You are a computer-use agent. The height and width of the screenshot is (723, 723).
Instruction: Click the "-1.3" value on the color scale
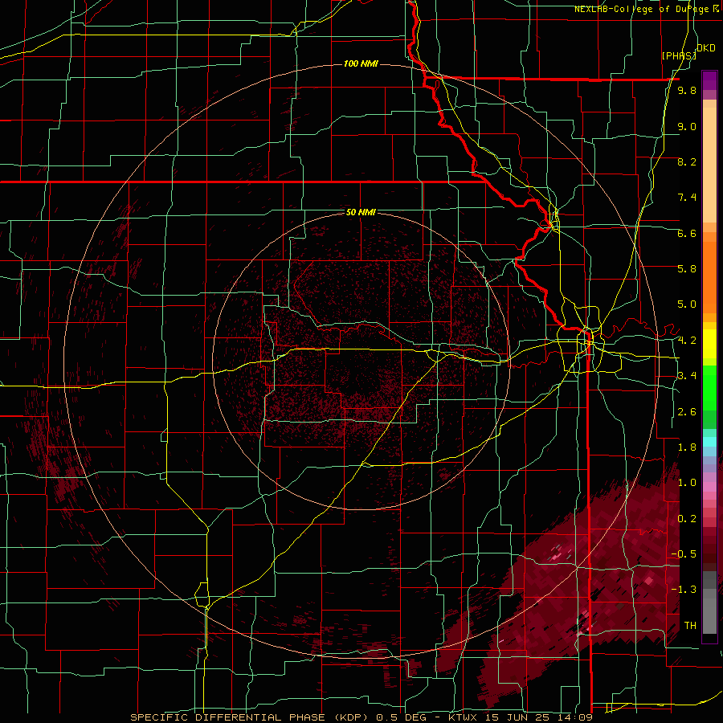(684, 590)
